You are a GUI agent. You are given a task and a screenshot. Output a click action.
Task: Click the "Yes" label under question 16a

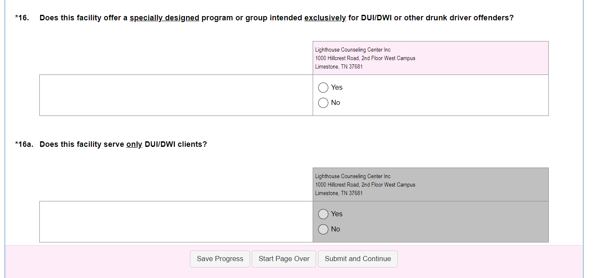tap(337, 214)
